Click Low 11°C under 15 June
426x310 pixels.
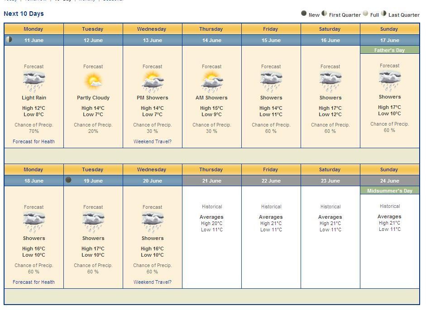[x=271, y=114]
